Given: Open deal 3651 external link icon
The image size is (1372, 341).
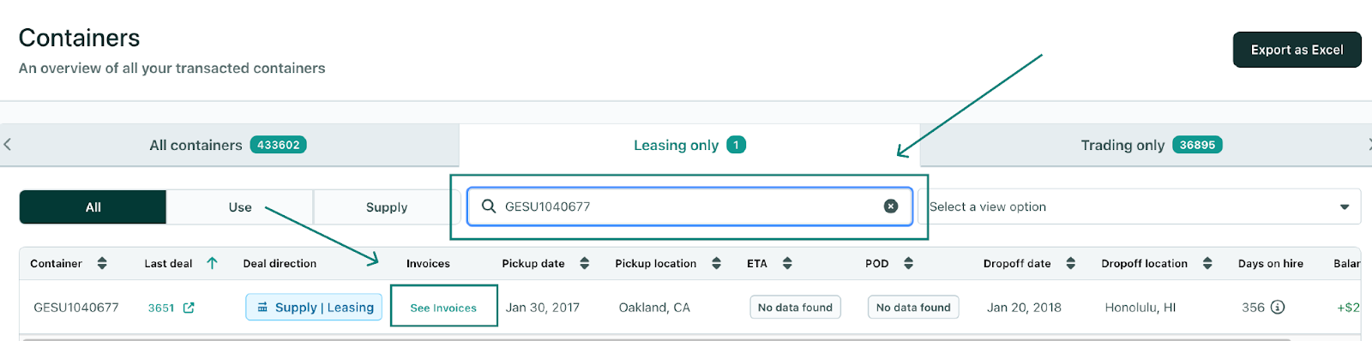Looking at the screenshot, I should point(189,308).
